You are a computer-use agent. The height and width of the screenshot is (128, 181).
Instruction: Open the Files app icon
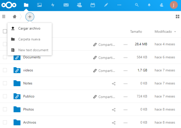point(26,5)
